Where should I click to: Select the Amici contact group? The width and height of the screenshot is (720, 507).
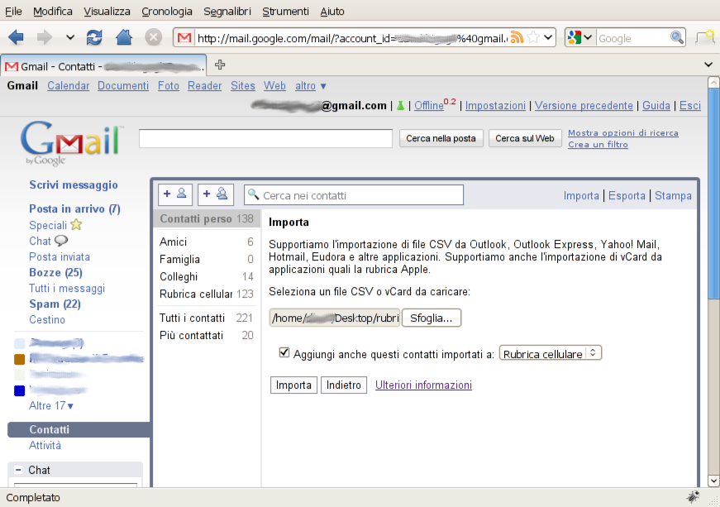206,242
